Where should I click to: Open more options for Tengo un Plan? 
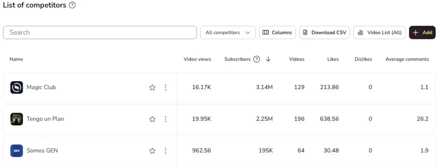(165, 119)
